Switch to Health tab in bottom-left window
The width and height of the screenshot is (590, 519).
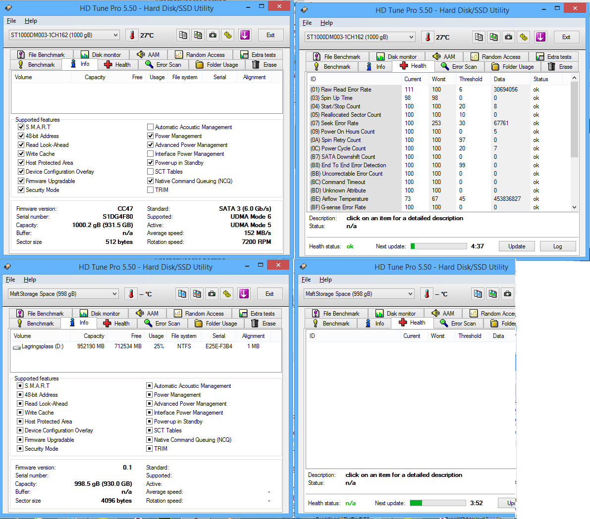[x=116, y=323]
